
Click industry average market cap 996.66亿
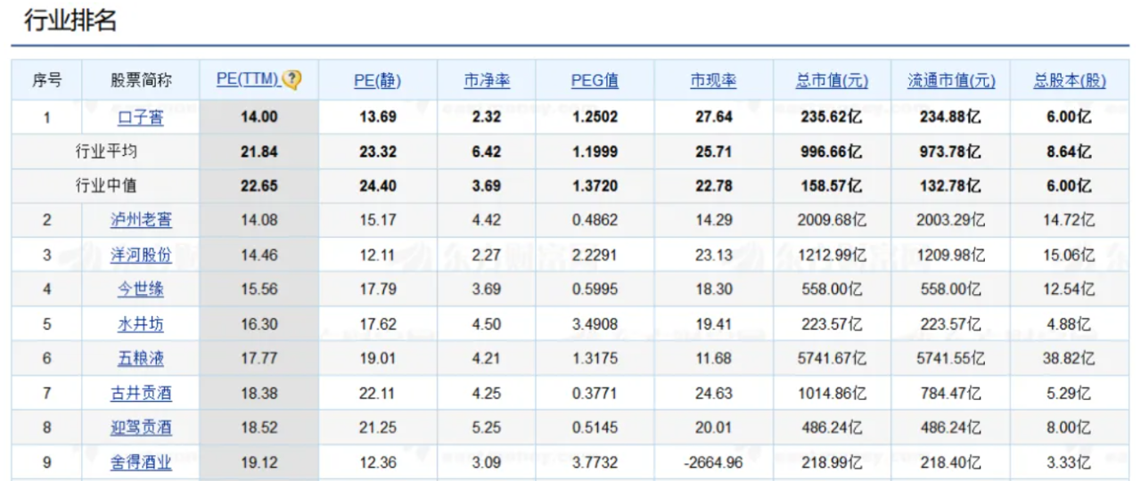(x=832, y=151)
